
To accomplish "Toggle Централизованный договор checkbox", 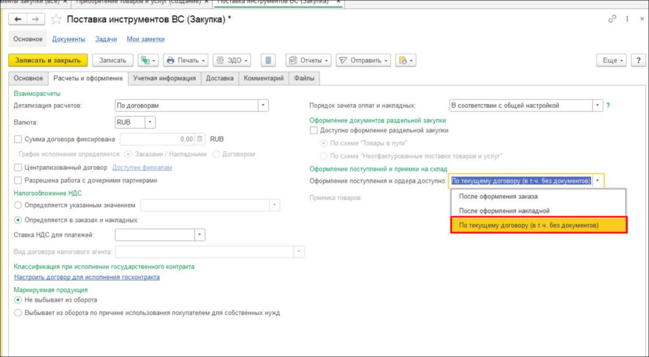I will pos(18,167).
